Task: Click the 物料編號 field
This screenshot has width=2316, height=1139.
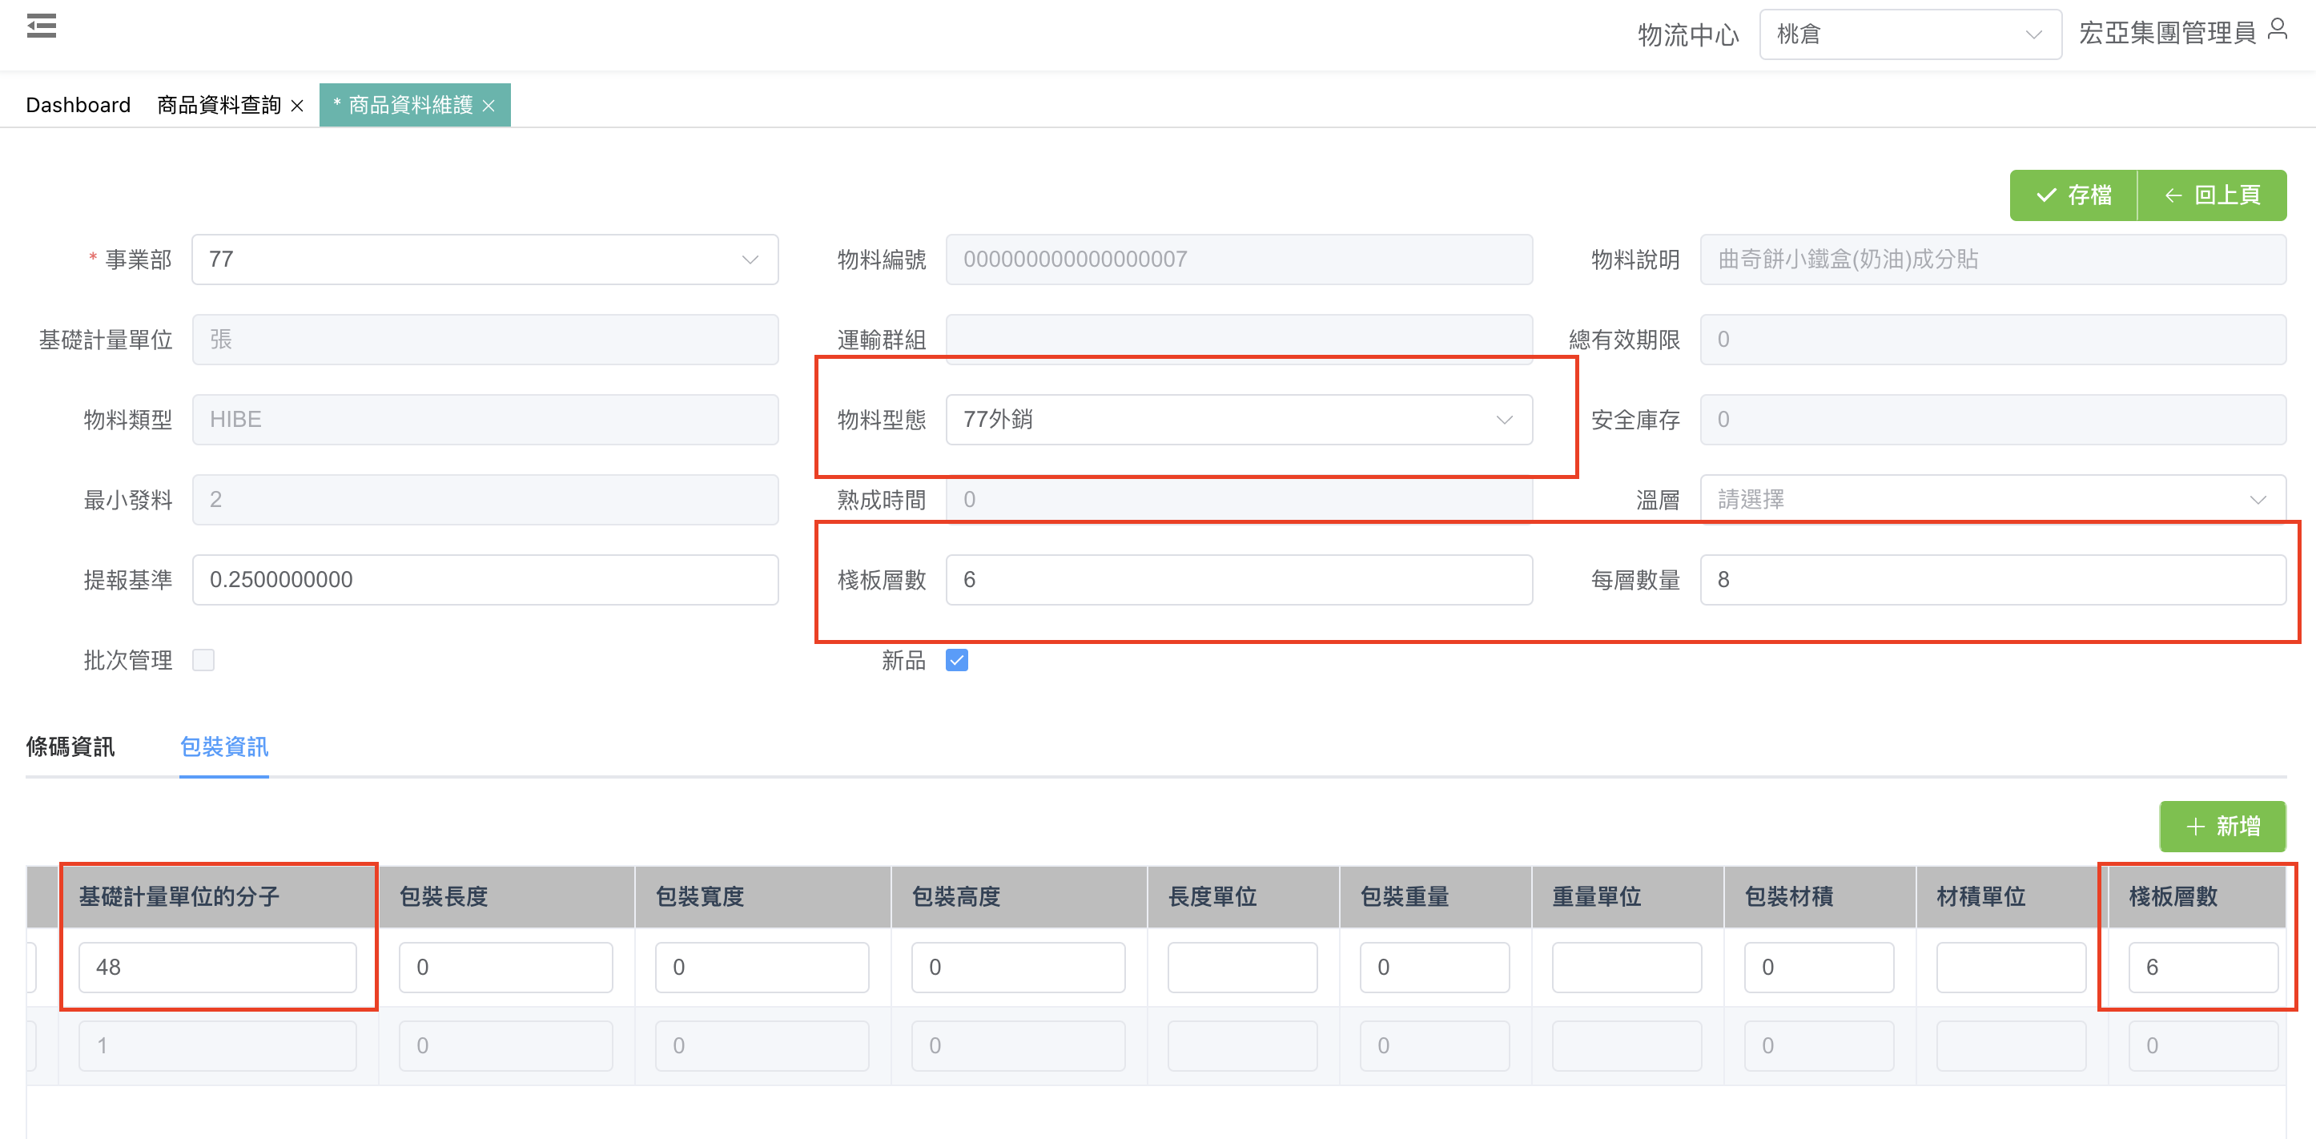Action: tap(1239, 260)
